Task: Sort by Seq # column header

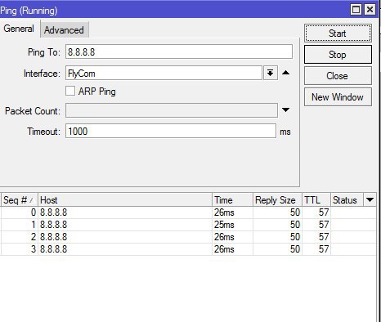Action: [x=19, y=200]
